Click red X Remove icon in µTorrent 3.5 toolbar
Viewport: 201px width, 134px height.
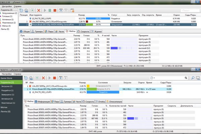pos(43,78)
